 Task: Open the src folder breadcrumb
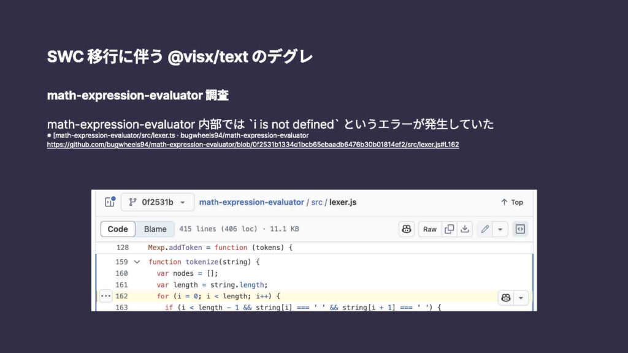(x=316, y=202)
